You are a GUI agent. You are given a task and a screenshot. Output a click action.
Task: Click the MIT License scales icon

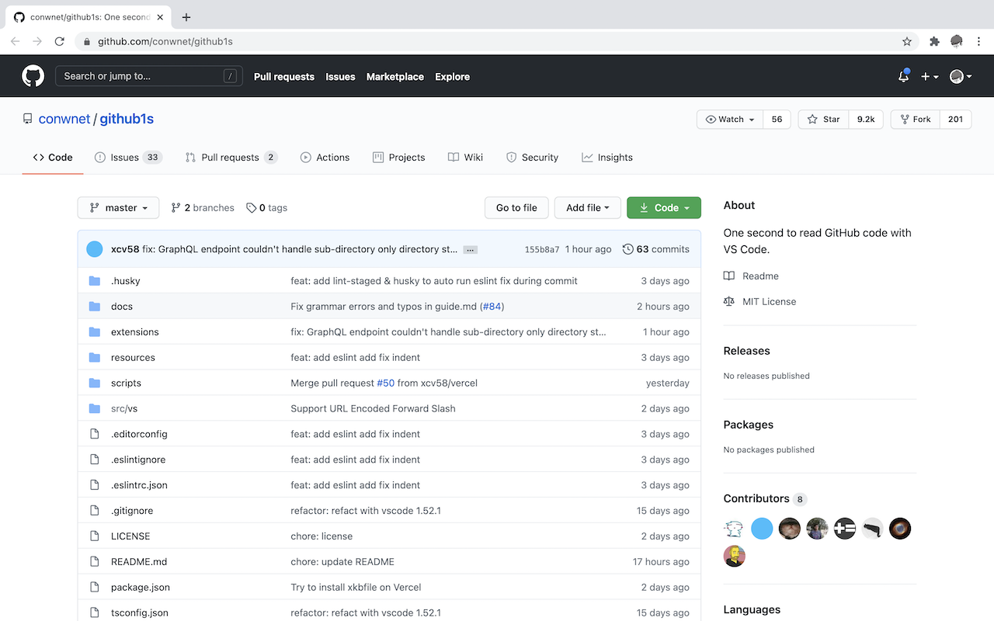[730, 301]
